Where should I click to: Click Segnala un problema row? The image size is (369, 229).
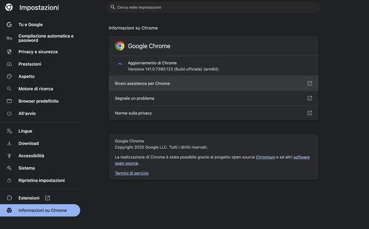[x=214, y=98]
